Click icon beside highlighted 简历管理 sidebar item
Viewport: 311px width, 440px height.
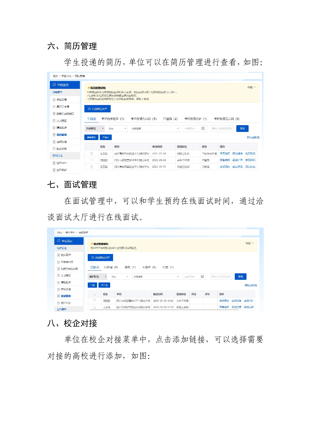[x=54, y=135]
